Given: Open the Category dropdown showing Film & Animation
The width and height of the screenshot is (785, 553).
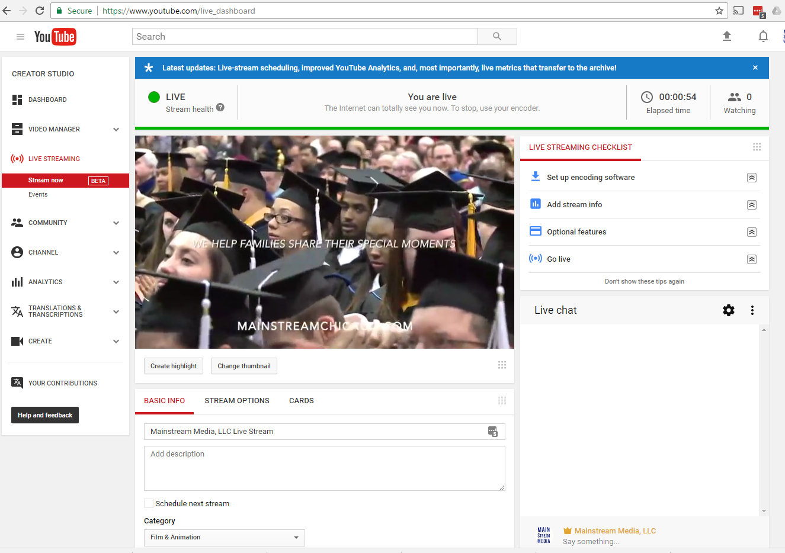Looking at the screenshot, I should pos(224,538).
